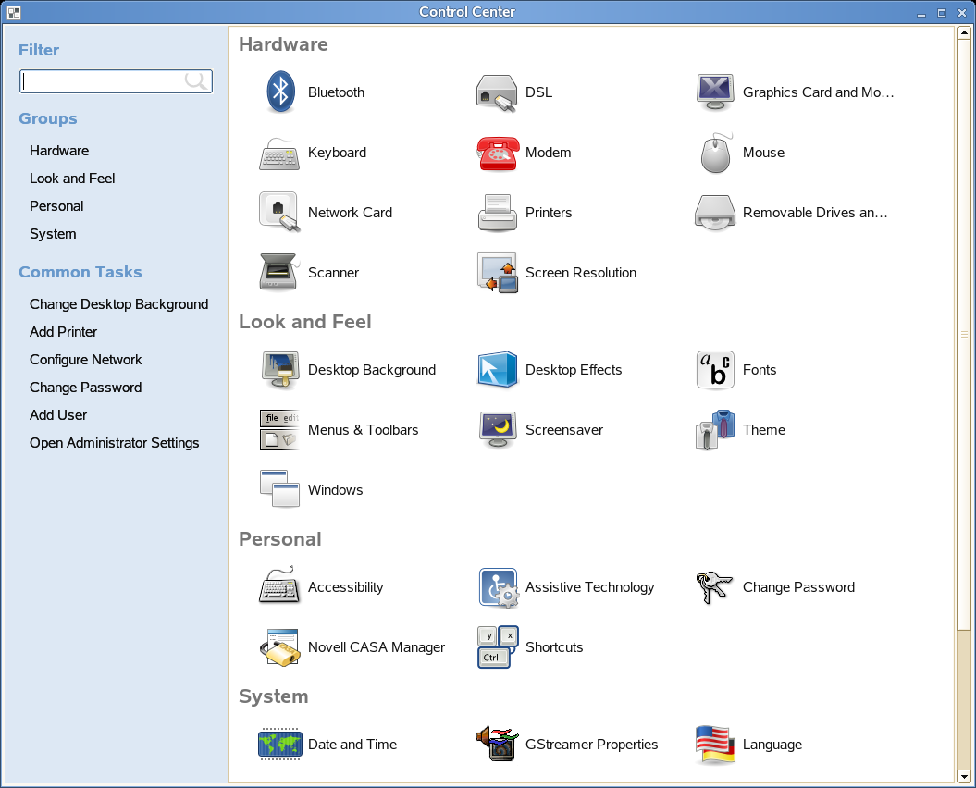Open the Graphics Card and Monitor icon

[714, 92]
